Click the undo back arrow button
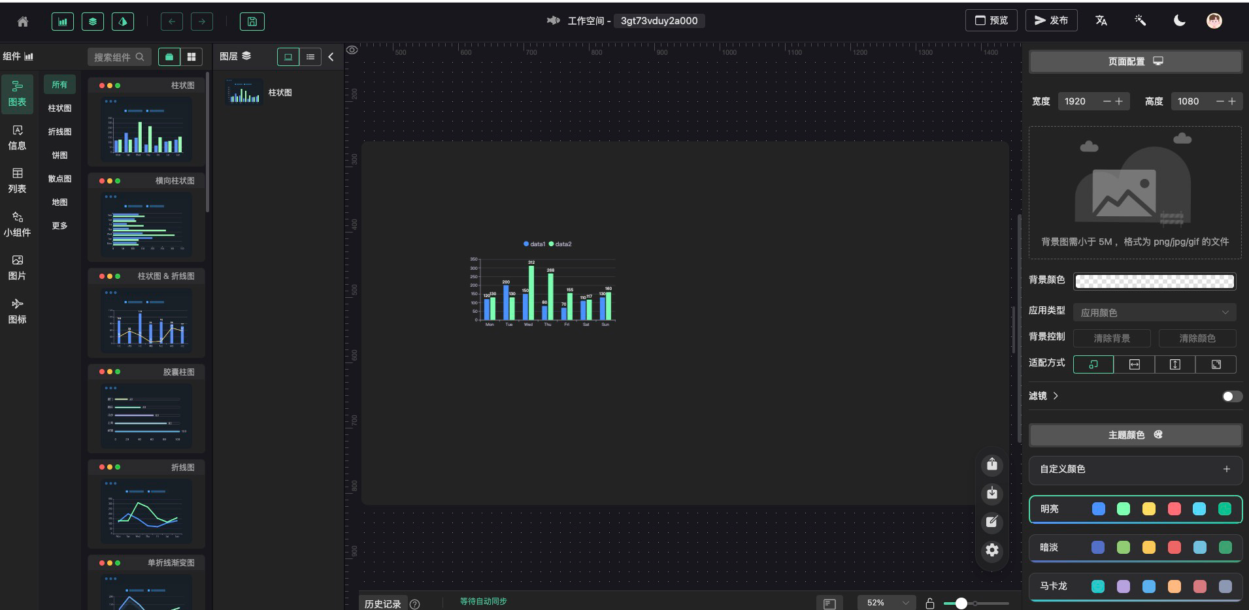 [x=172, y=22]
